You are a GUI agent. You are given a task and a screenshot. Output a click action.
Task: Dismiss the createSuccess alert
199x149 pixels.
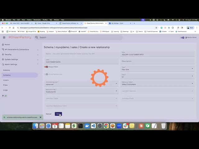click(40, 117)
